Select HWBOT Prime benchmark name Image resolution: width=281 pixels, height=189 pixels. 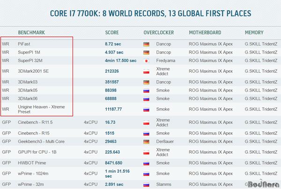pyautogui.click(x=32, y=163)
